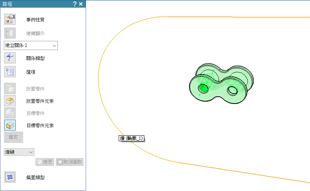Screen dimensions: 310x191
Task: Click the 接受 accept button
Action: tap(45, 162)
